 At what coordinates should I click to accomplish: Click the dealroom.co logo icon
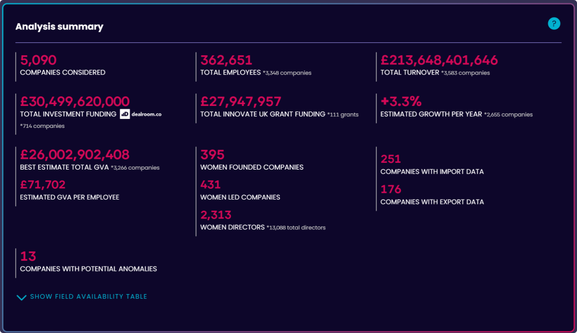[125, 114]
